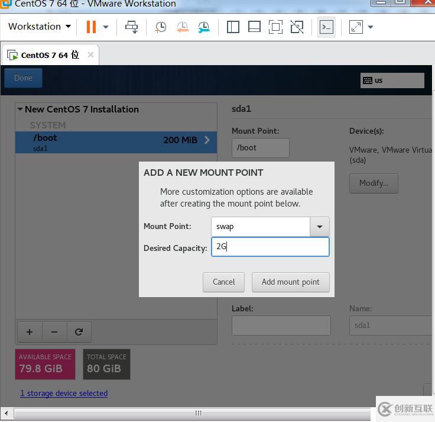Open the power options dropdown arrow
The image size is (435, 422).
coord(106,27)
